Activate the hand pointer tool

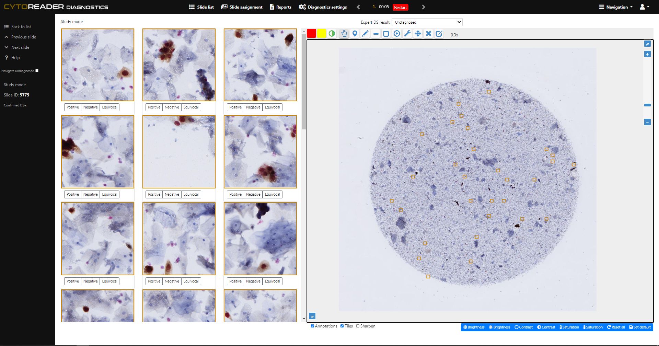coord(344,34)
